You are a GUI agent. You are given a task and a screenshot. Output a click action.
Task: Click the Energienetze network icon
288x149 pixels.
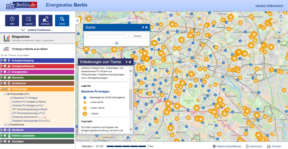[9, 72]
